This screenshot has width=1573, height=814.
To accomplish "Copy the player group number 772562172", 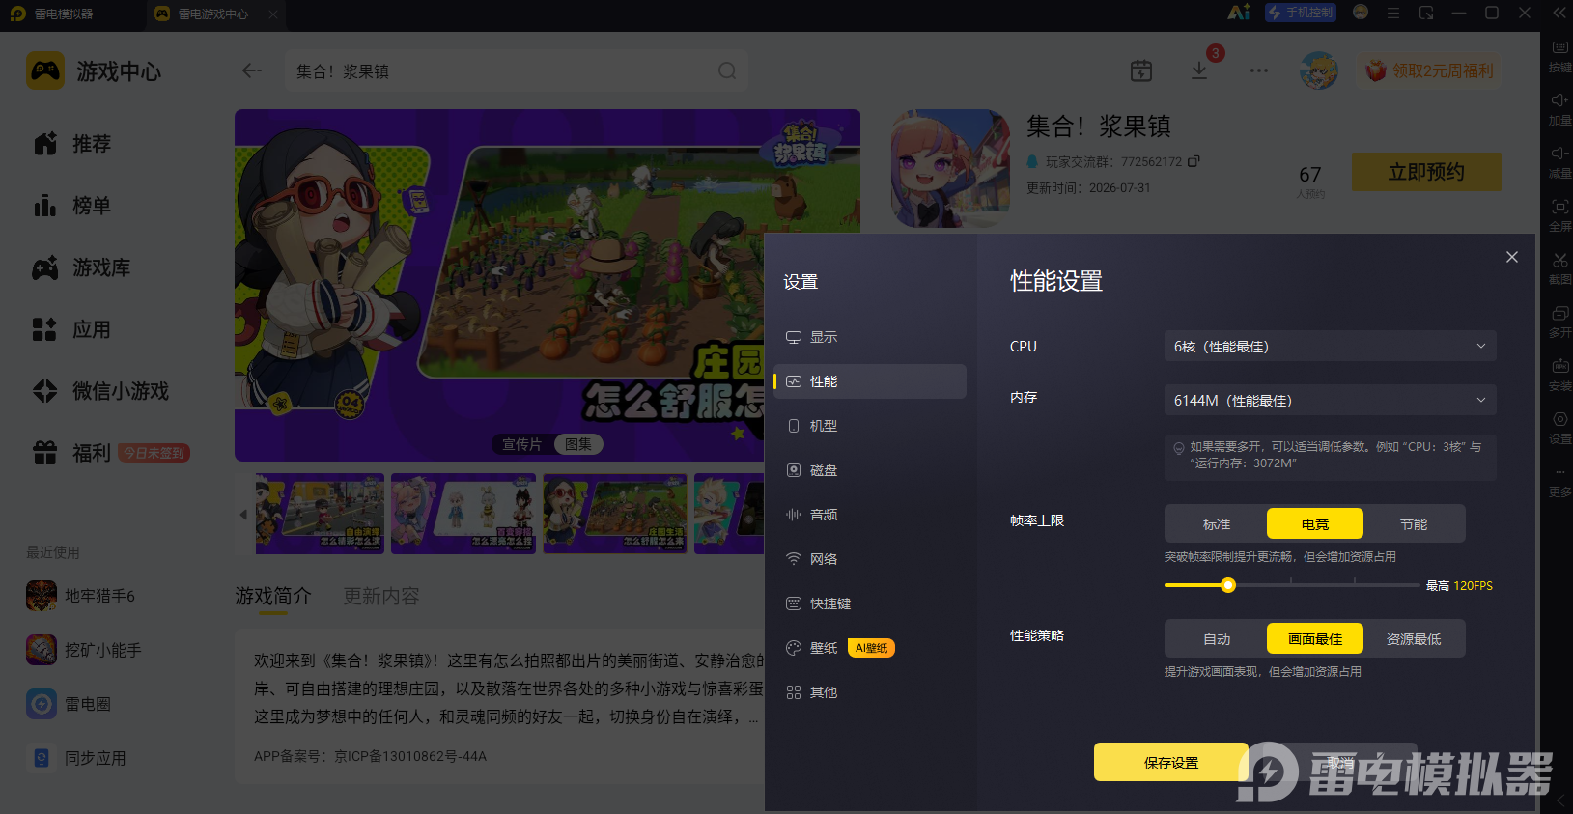I will pyautogui.click(x=1194, y=161).
